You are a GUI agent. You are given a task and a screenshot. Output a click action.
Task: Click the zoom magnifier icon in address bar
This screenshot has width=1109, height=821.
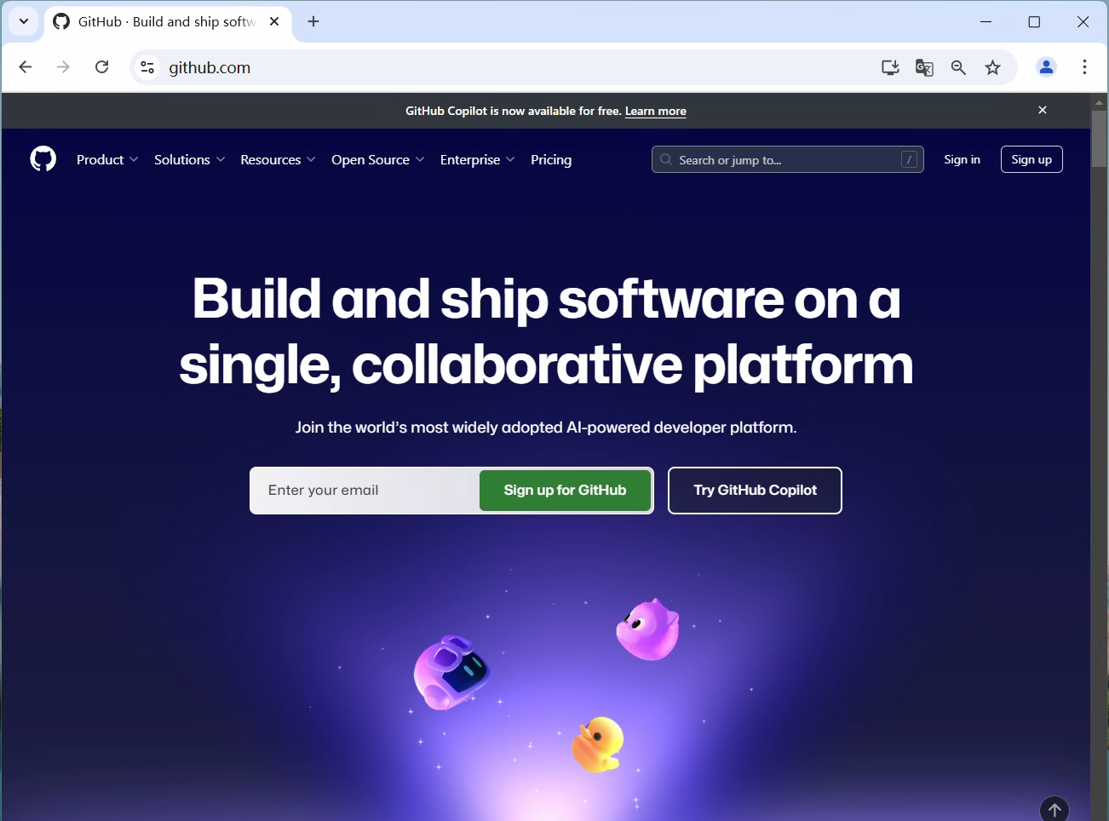[958, 67]
